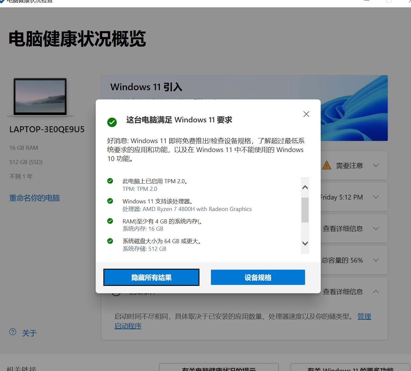Open 设备规格 from the dialog

[x=258, y=277]
